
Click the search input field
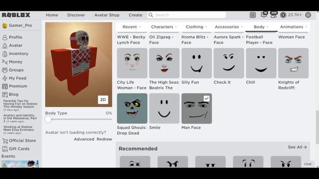pyautogui.click(x=186, y=15)
